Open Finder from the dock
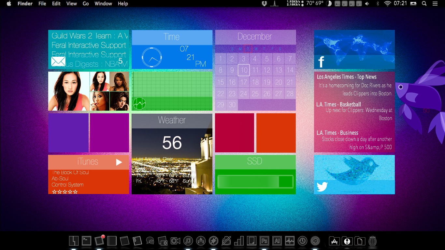The width and height of the screenshot is (445, 250). 74,241
